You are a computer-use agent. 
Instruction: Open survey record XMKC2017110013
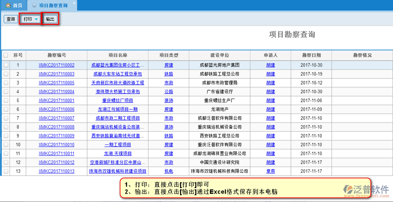pos(56,171)
